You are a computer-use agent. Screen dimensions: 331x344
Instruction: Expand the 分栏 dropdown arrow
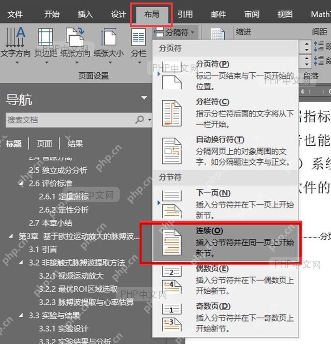(x=140, y=63)
